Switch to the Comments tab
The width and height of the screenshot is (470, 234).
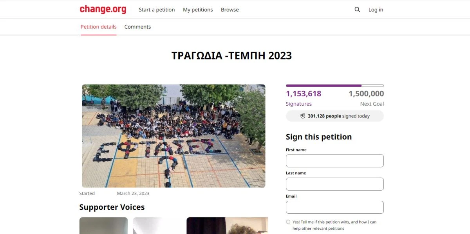137,27
